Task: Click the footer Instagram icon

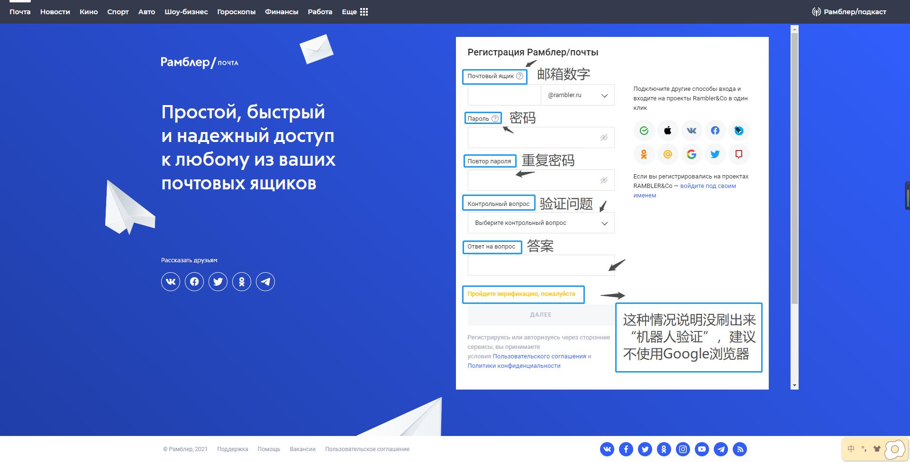Action: click(683, 449)
